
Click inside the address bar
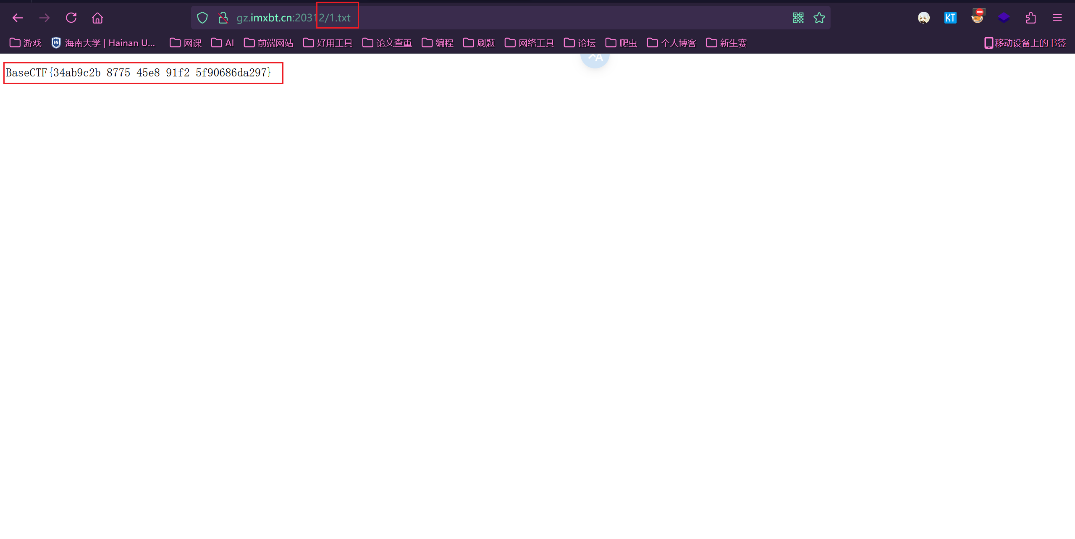point(462,18)
